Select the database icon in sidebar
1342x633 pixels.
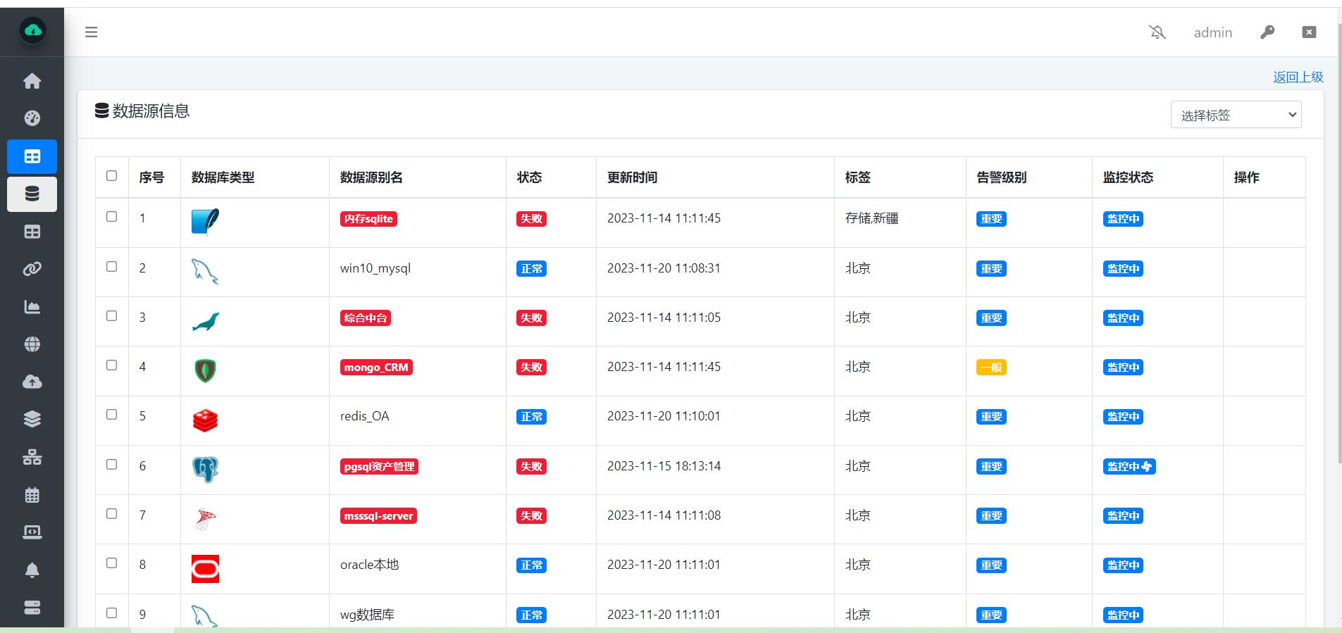coord(32,194)
